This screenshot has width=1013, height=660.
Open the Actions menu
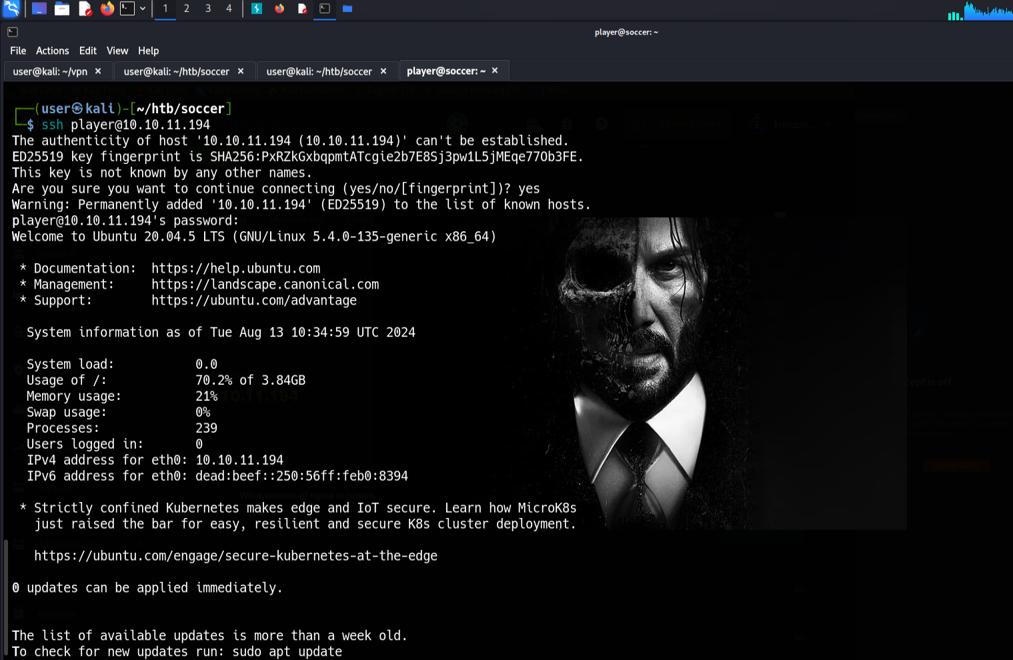point(53,51)
